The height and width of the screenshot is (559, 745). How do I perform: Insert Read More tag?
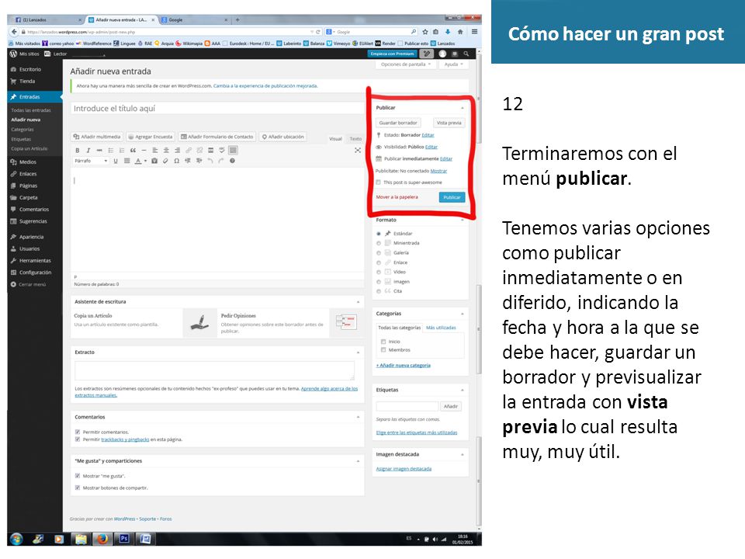coord(210,150)
